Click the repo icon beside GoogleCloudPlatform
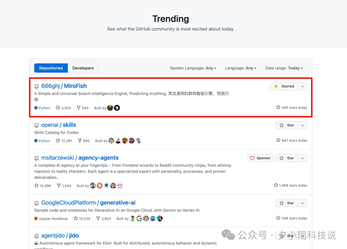 coord(36,203)
